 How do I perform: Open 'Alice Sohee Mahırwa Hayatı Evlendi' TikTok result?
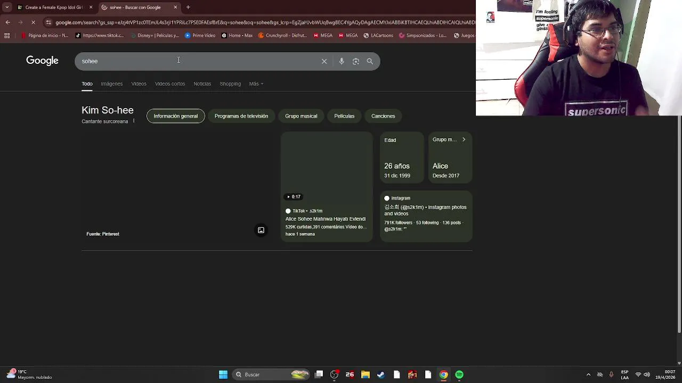pos(326,219)
